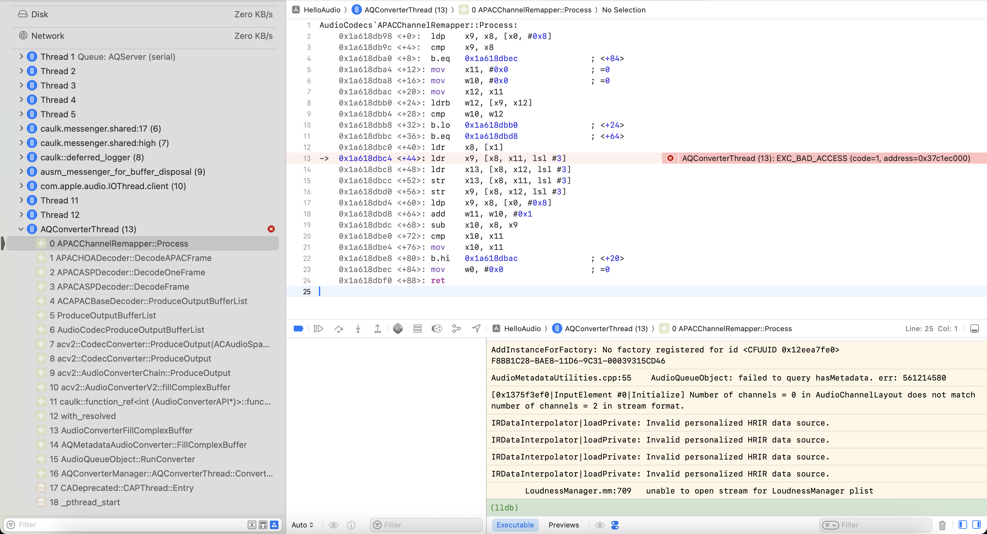987x534 pixels.
Task: Click the red error badge on AQConverterThread
Action: pyautogui.click(x=271, y=229)
